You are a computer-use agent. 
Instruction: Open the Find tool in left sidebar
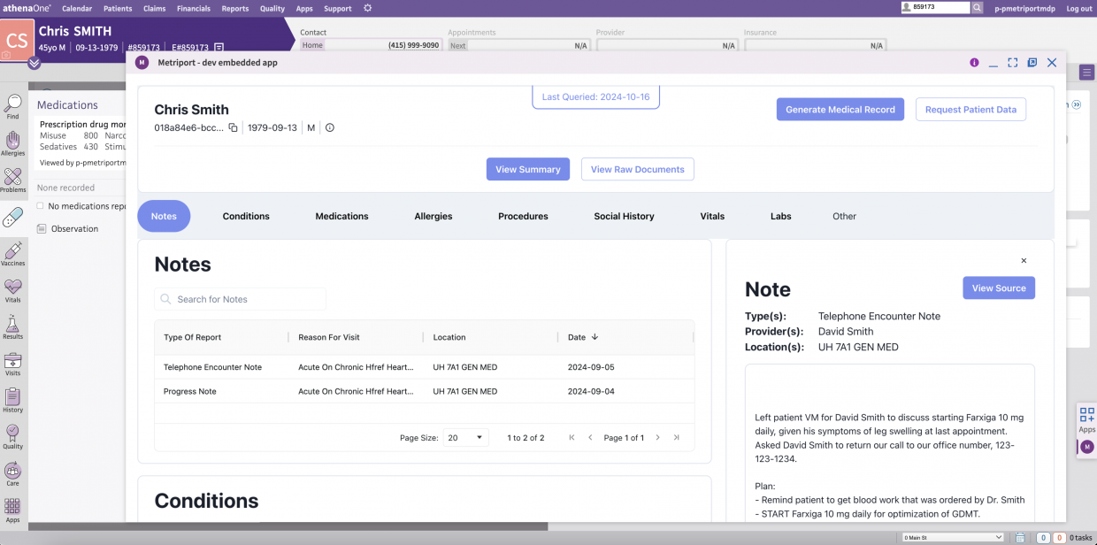pos(12,106)
